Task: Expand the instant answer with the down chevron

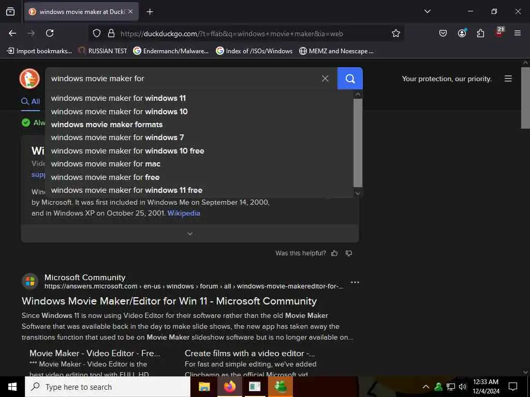Action: [190, 234]
